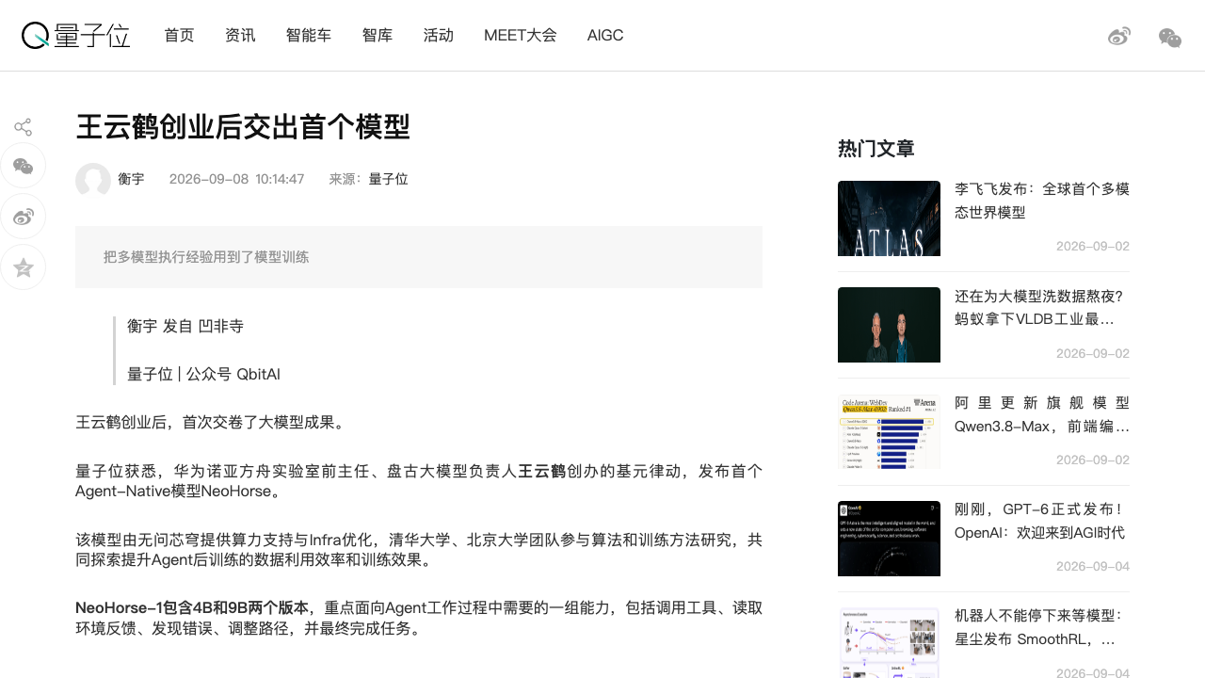This screenshot has width=1205, height=678.
Task: Click author avatar next to 衡宇
Action: [93, 180]
